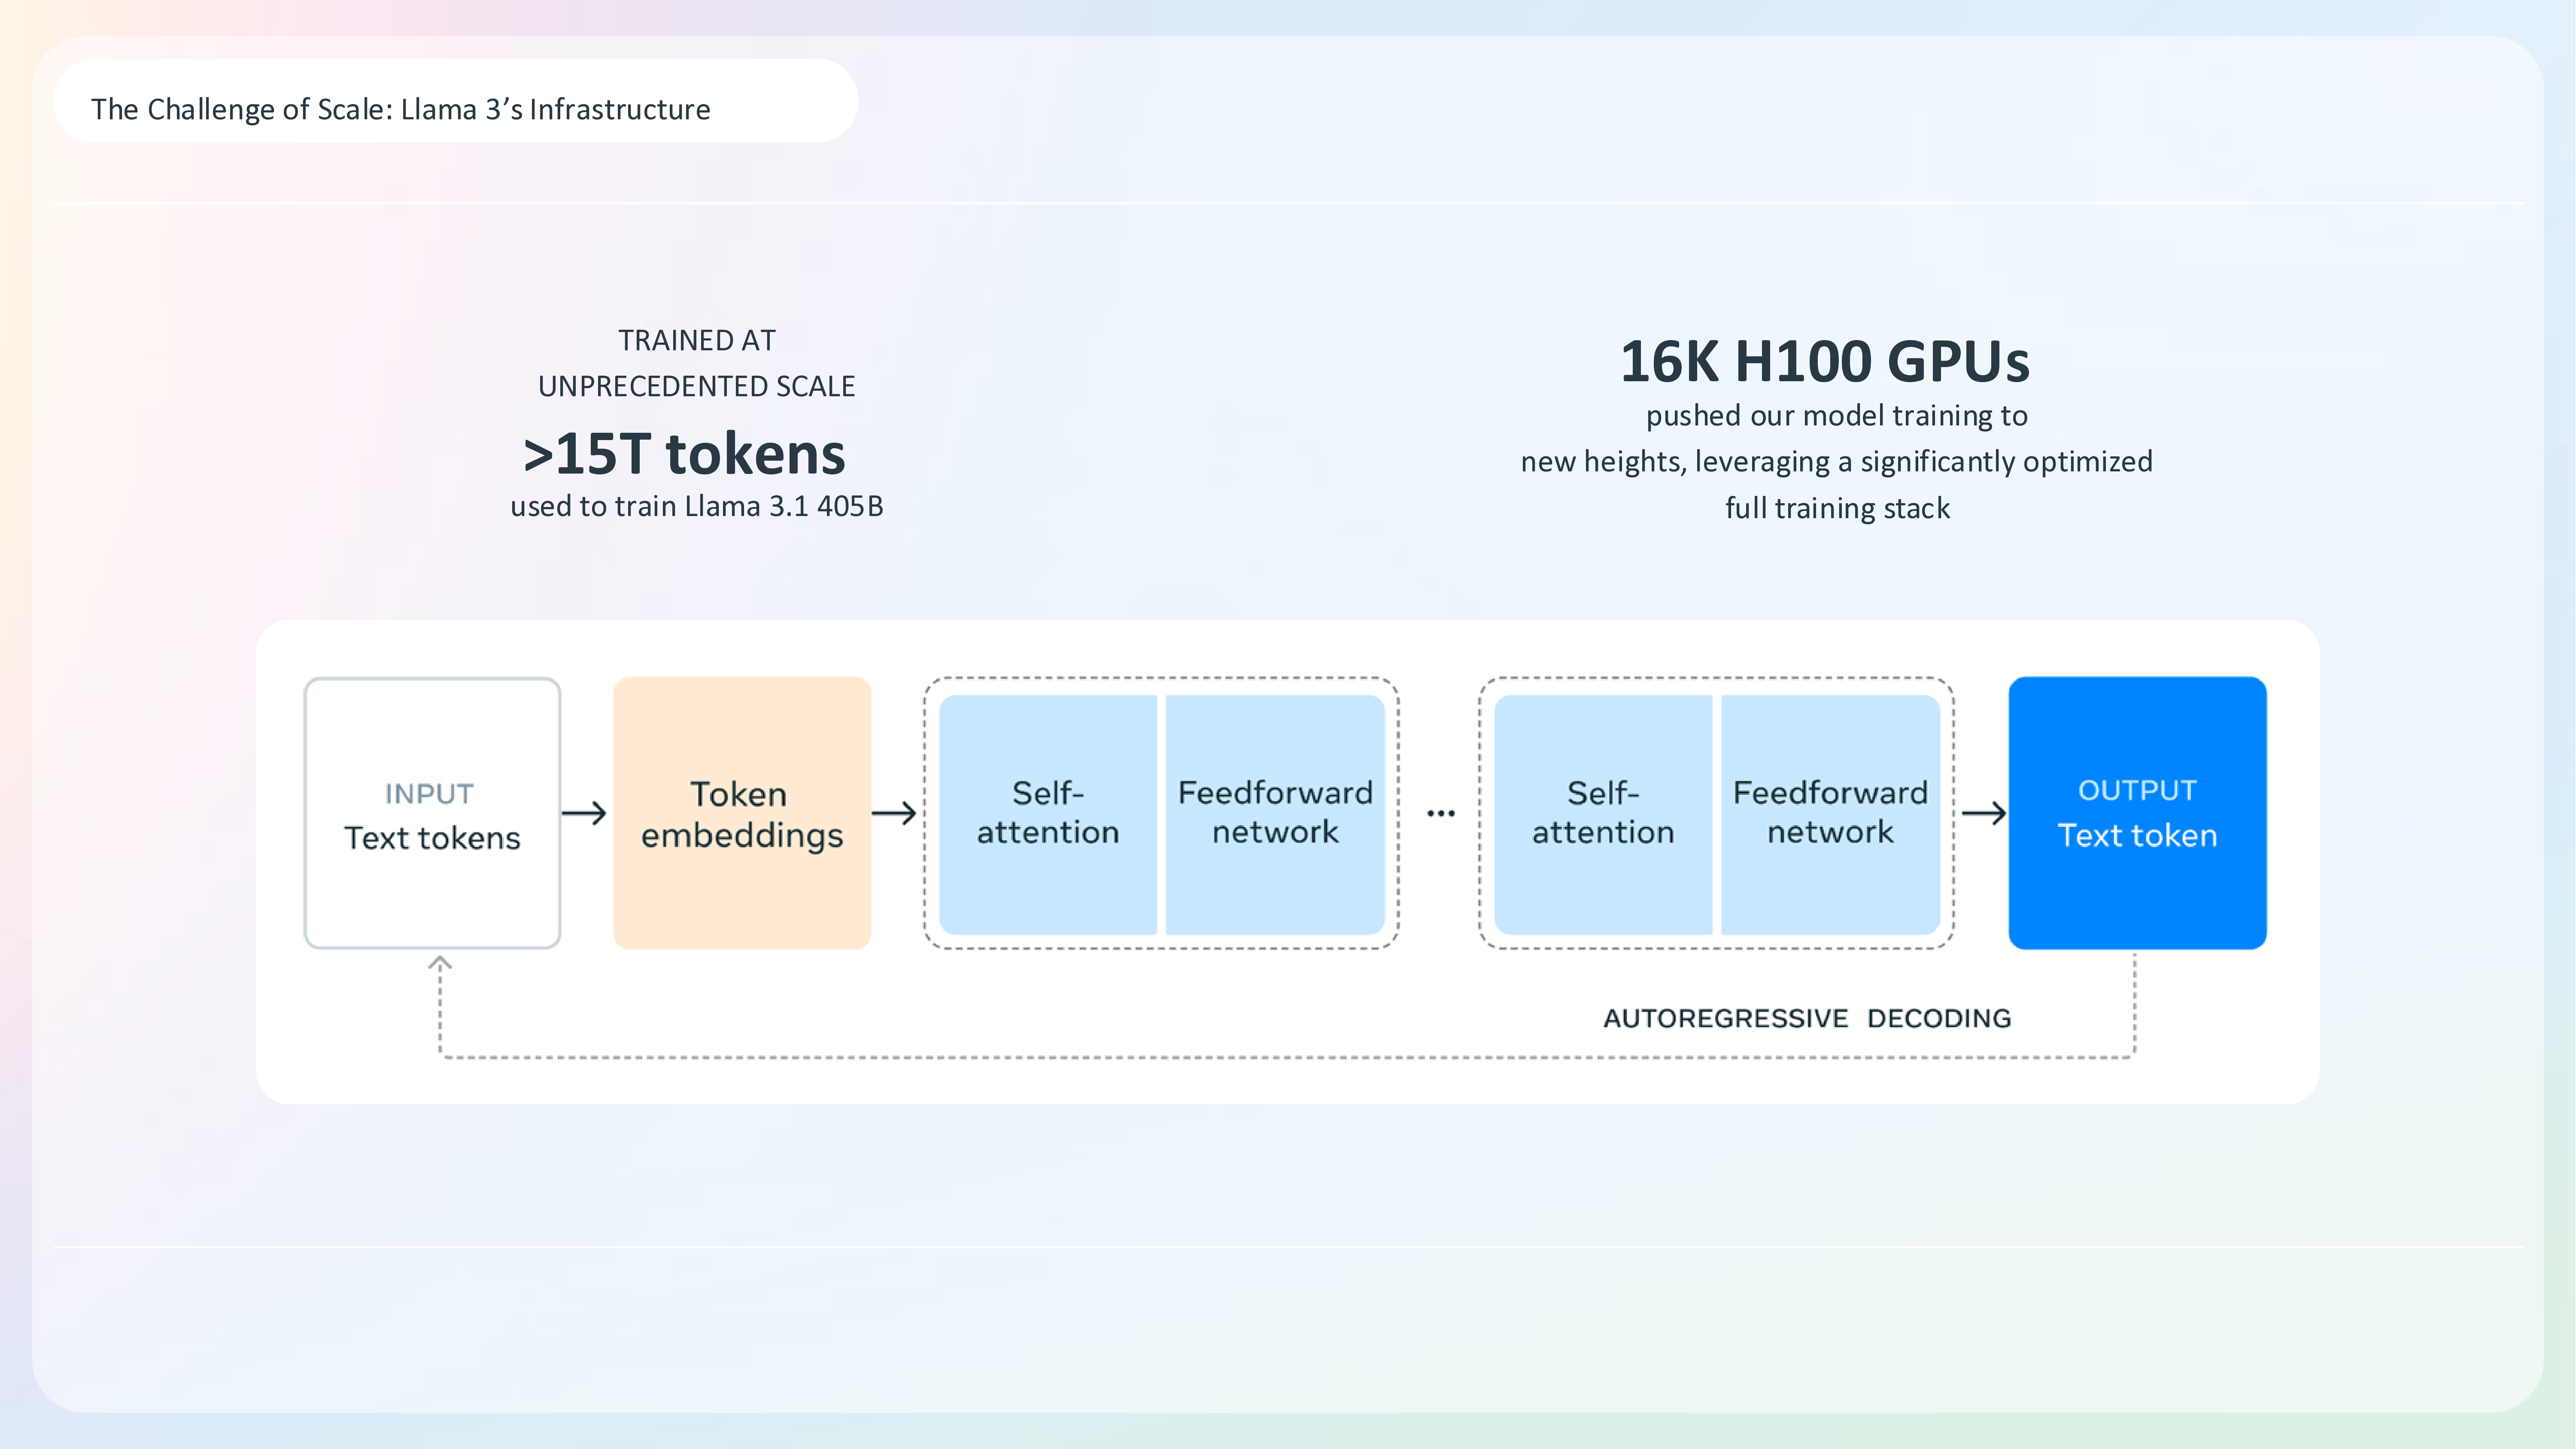Select the first Self-attention block

point(1047,814)
